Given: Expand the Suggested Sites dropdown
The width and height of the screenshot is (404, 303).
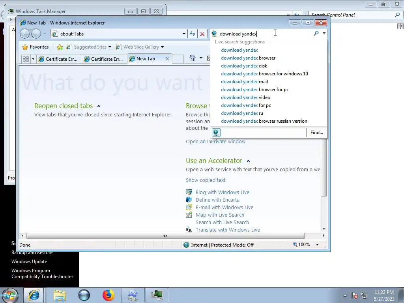Looking at the screenshot, I should (110, 47).
